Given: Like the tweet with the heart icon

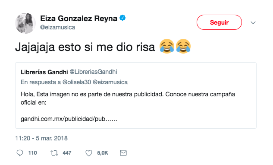Looking at the screenshot, I should coord(89,153).
